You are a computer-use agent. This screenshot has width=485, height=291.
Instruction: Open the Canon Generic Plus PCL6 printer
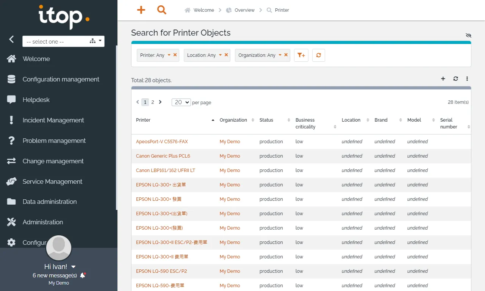(163, 156)
